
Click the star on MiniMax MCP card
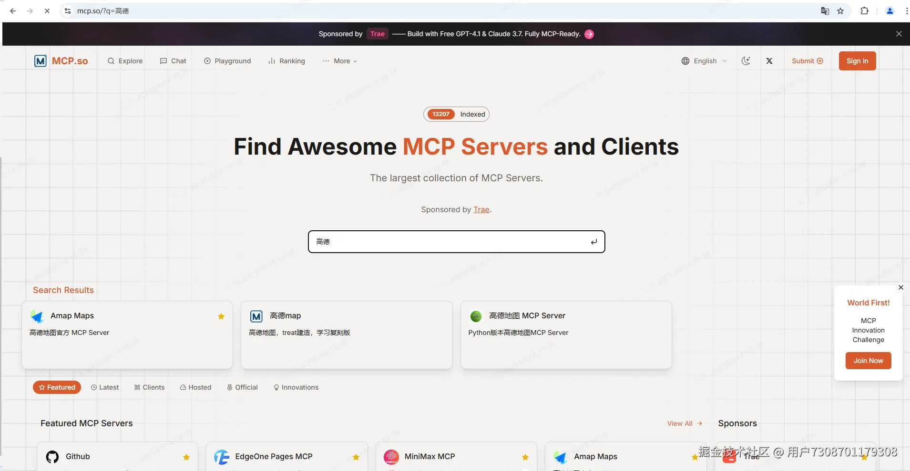525,457
